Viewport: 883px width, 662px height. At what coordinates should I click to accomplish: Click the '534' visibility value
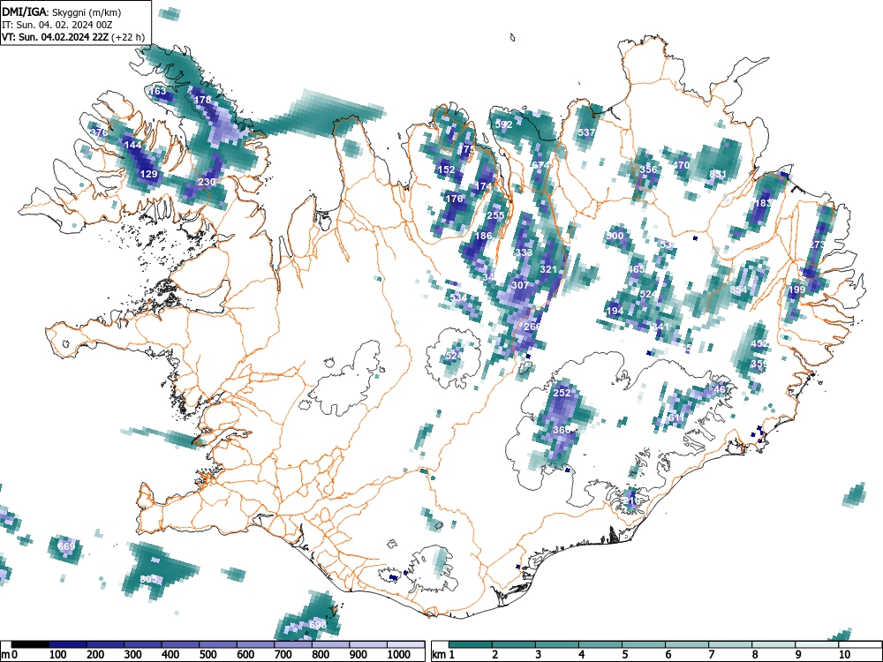click(x=458, y=297)
